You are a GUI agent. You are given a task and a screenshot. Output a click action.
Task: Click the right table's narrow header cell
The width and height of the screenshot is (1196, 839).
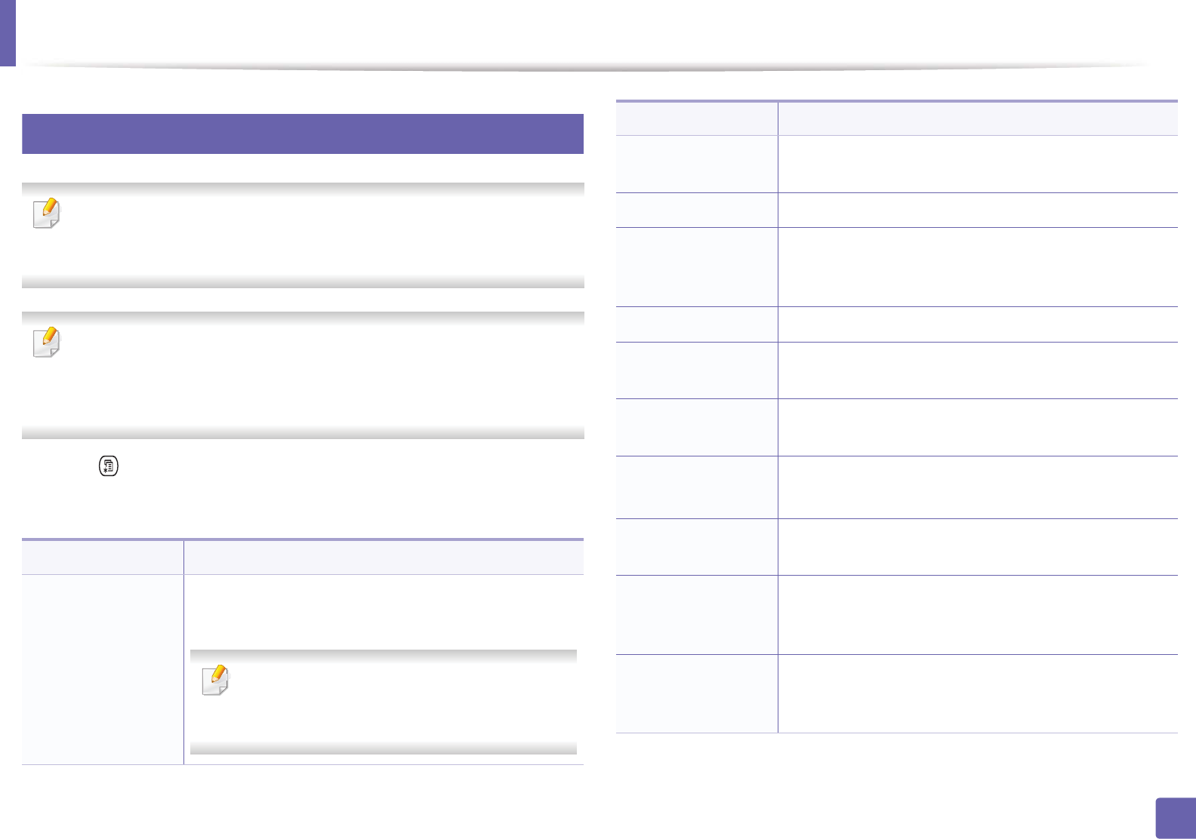(x=696, y=118)
